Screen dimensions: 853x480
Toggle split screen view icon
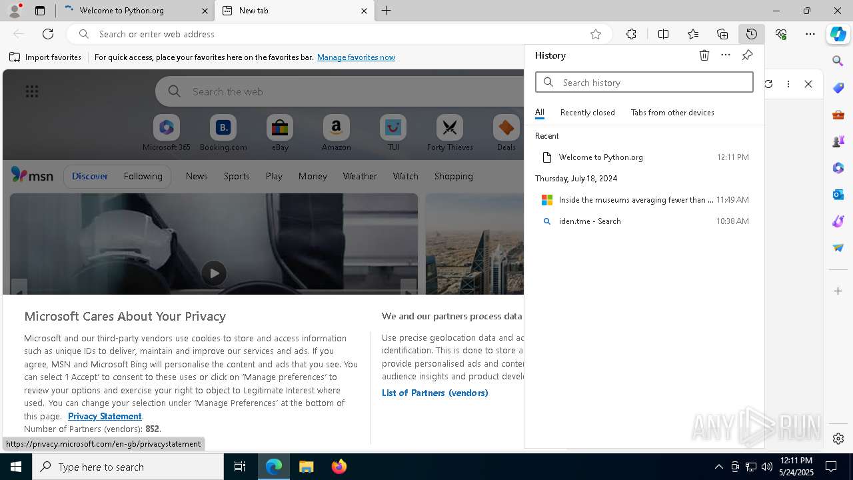663,34
